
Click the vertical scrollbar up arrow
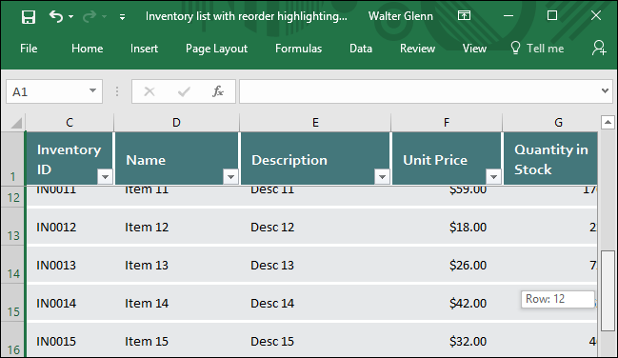coord(608,122)
